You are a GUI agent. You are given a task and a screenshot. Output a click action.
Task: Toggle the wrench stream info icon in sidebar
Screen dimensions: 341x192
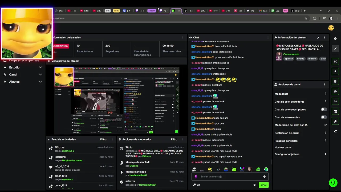335,121
